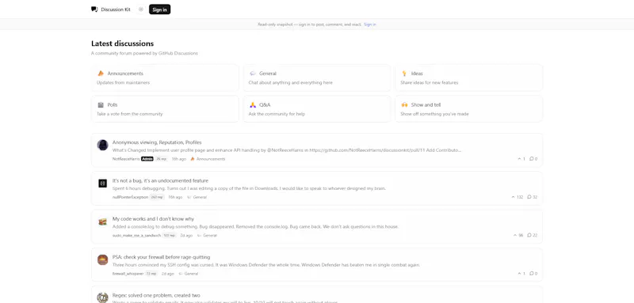Image resolution: width=634 pixels, height=303 pixels.
Task: Open 'PSA: check your firewall before rage-quitting' post
Action: (162, 257)
